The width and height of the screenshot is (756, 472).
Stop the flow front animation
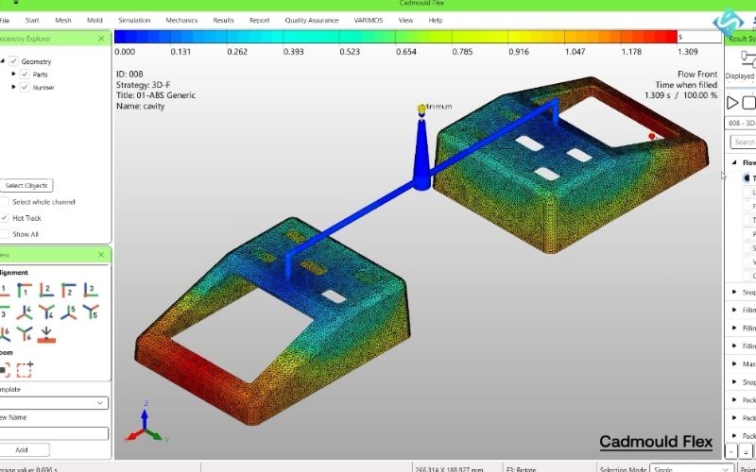click(x=748, y=103)
